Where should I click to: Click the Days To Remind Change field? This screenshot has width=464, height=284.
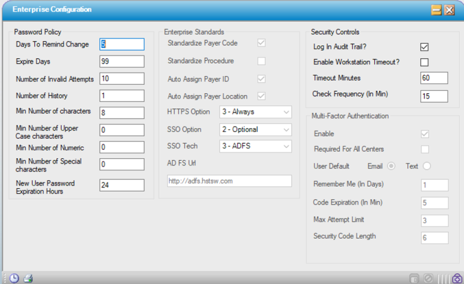pyautogui.click(x=122, y=44)
